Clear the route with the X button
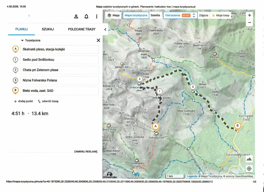The height and width of the screenshot is (192, 264). (98, 40)
